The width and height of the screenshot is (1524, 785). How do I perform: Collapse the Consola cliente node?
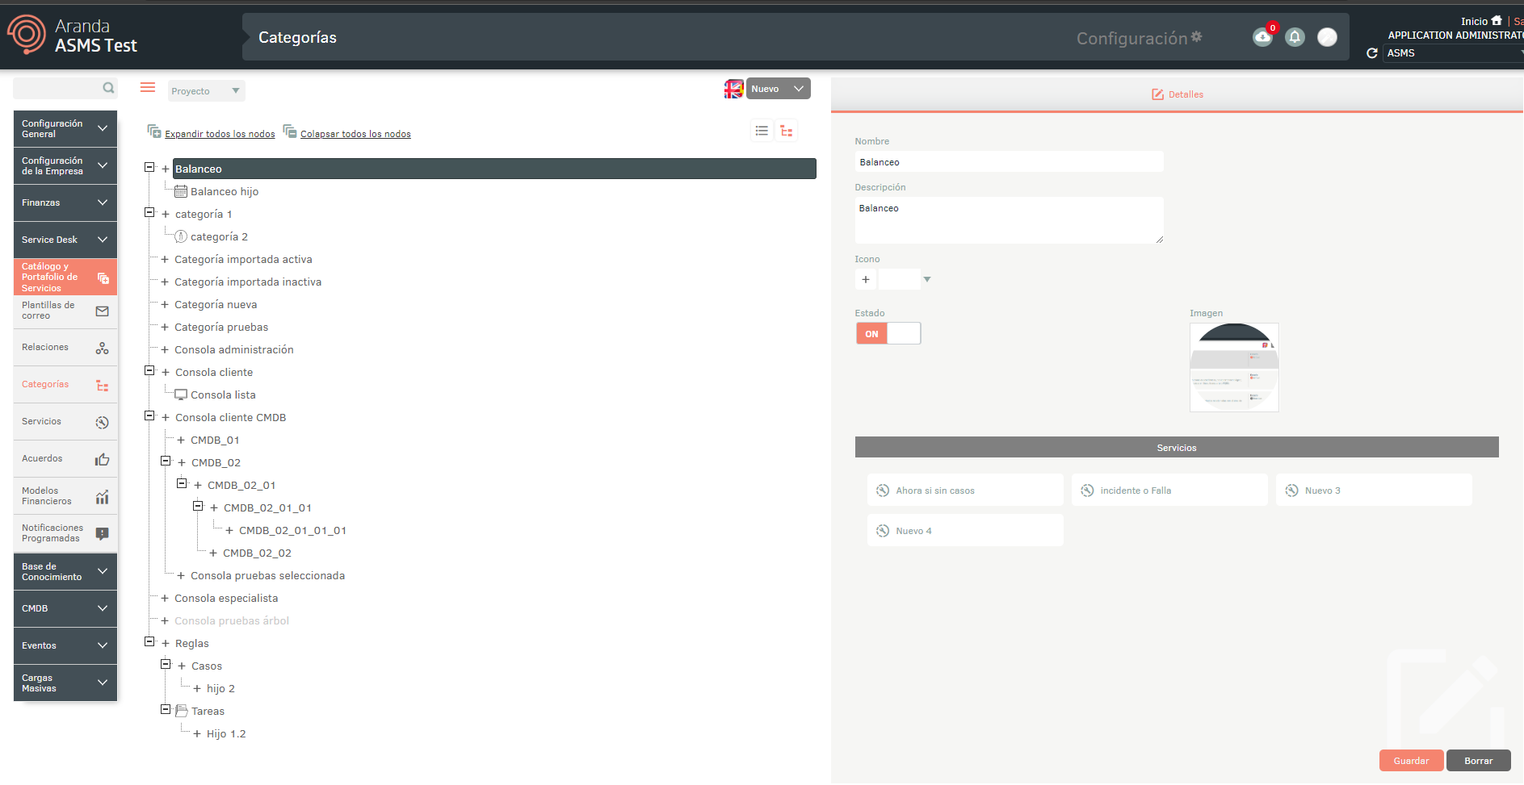(149, 370)
